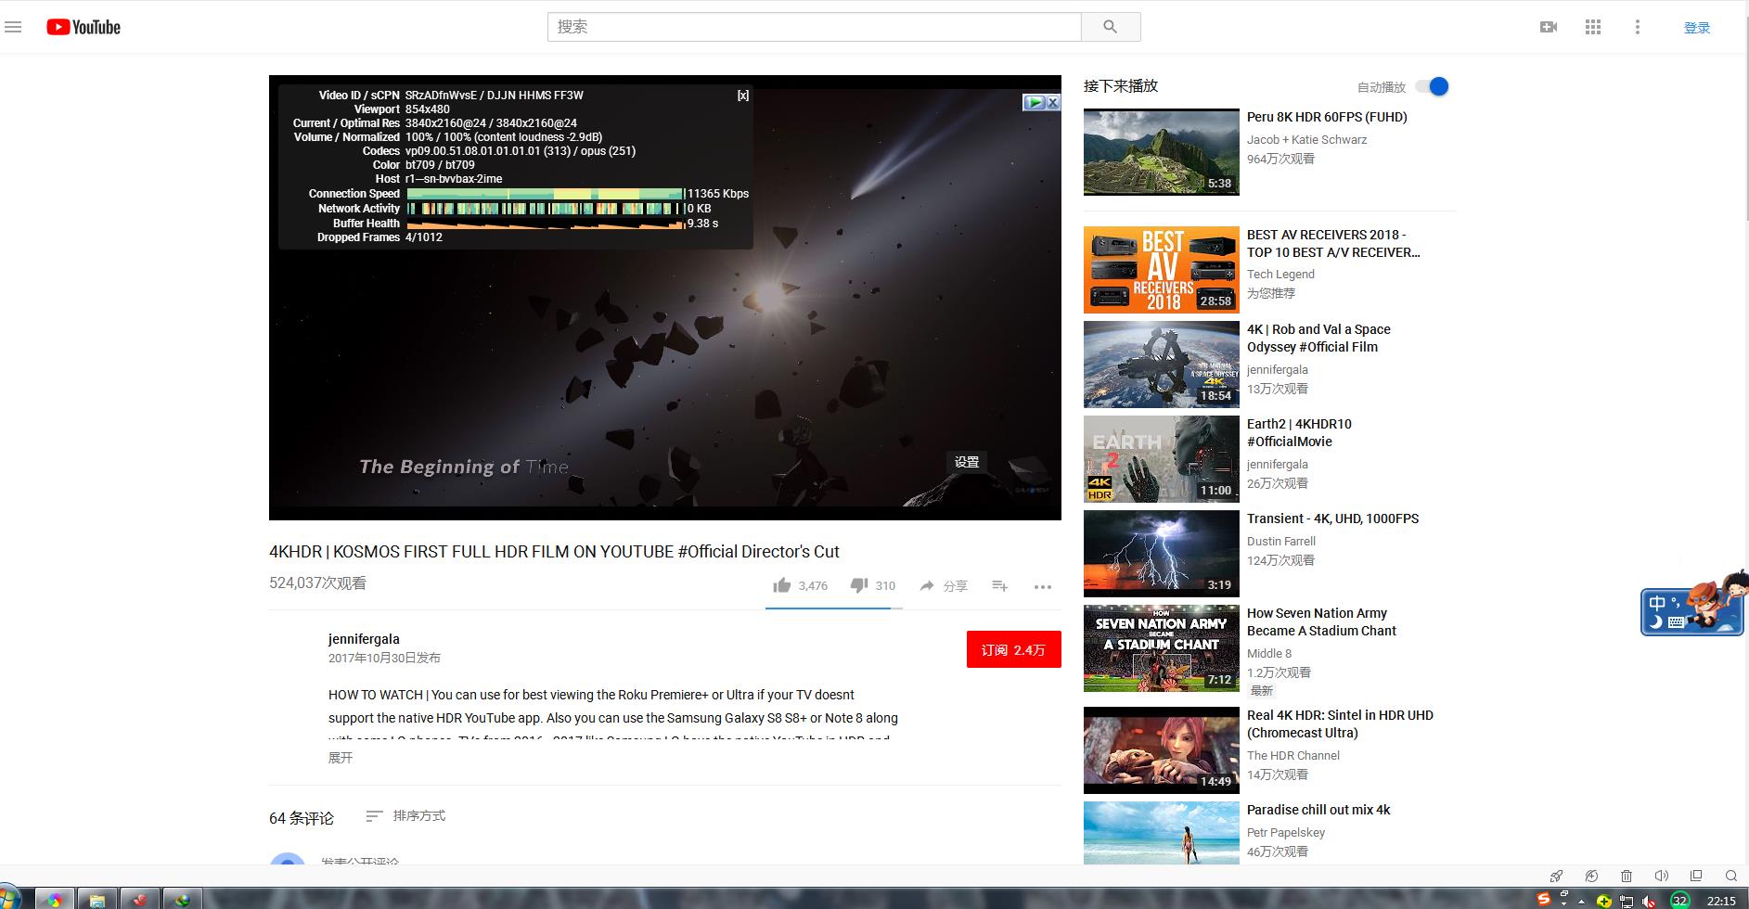Click the 登录 sign-in link
The height and width of the screenshot is (909, 1749).
(x=1697, y=28)
